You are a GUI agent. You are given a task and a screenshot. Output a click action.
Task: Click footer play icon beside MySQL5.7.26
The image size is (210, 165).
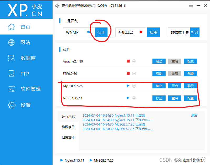[x=91, y=160]
